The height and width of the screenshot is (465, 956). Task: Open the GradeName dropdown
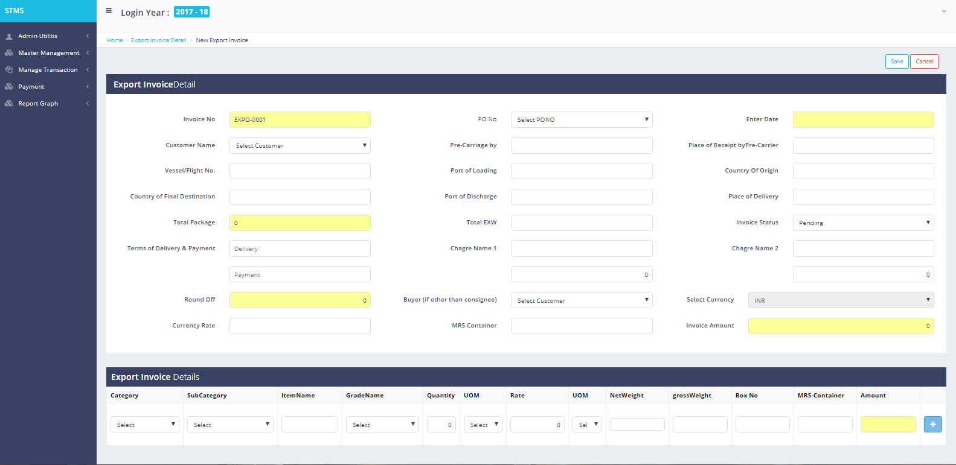click(x=382, y=425)
